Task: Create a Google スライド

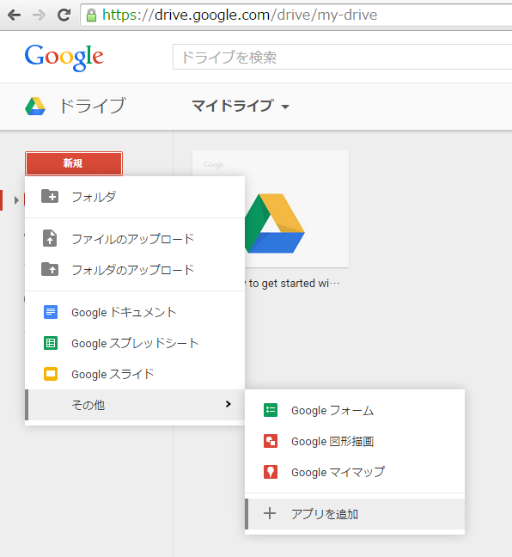Action: [x=135, y=374]
